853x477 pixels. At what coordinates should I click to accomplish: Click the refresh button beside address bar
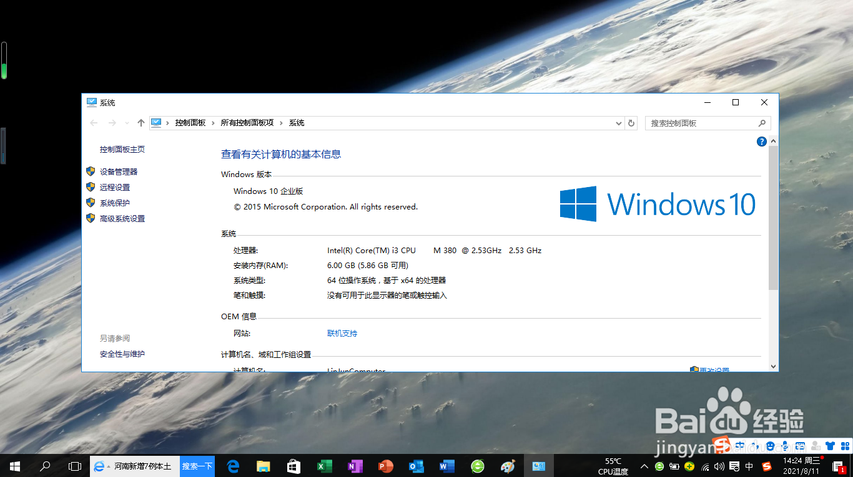tap(631, 123)
